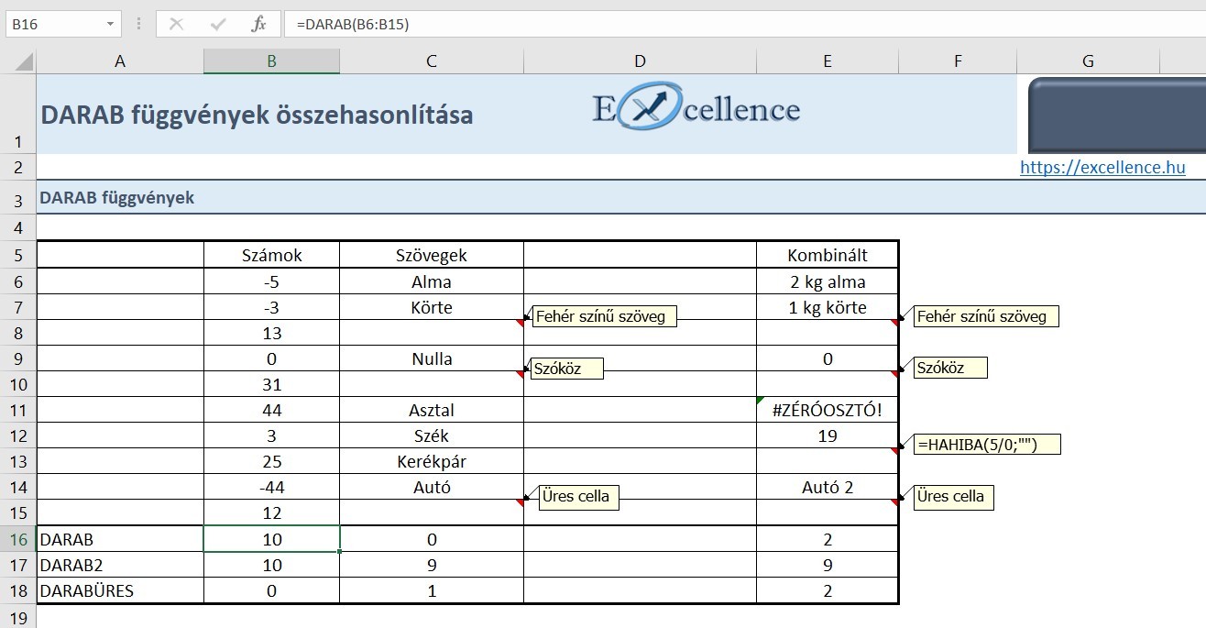The image size is (1206, 628).
Task: Click the 'Üres cella' comment beside Szövegek
Action: click(578, 497)
